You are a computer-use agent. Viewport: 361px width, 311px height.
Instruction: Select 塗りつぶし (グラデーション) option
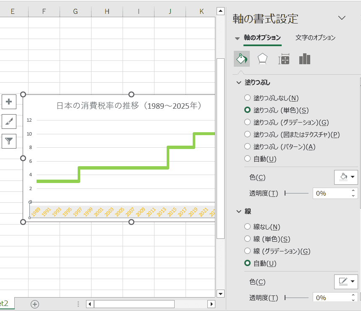coord(247,122)
